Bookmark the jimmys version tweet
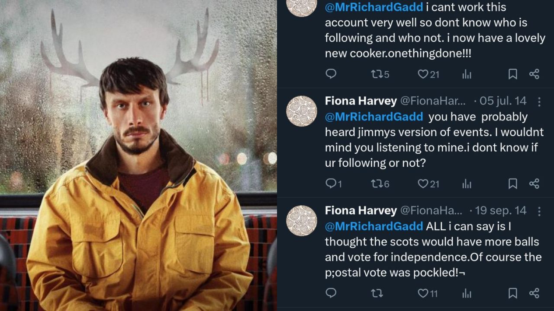Viewport: 554px width, 311px height. (x=512, y=184)
